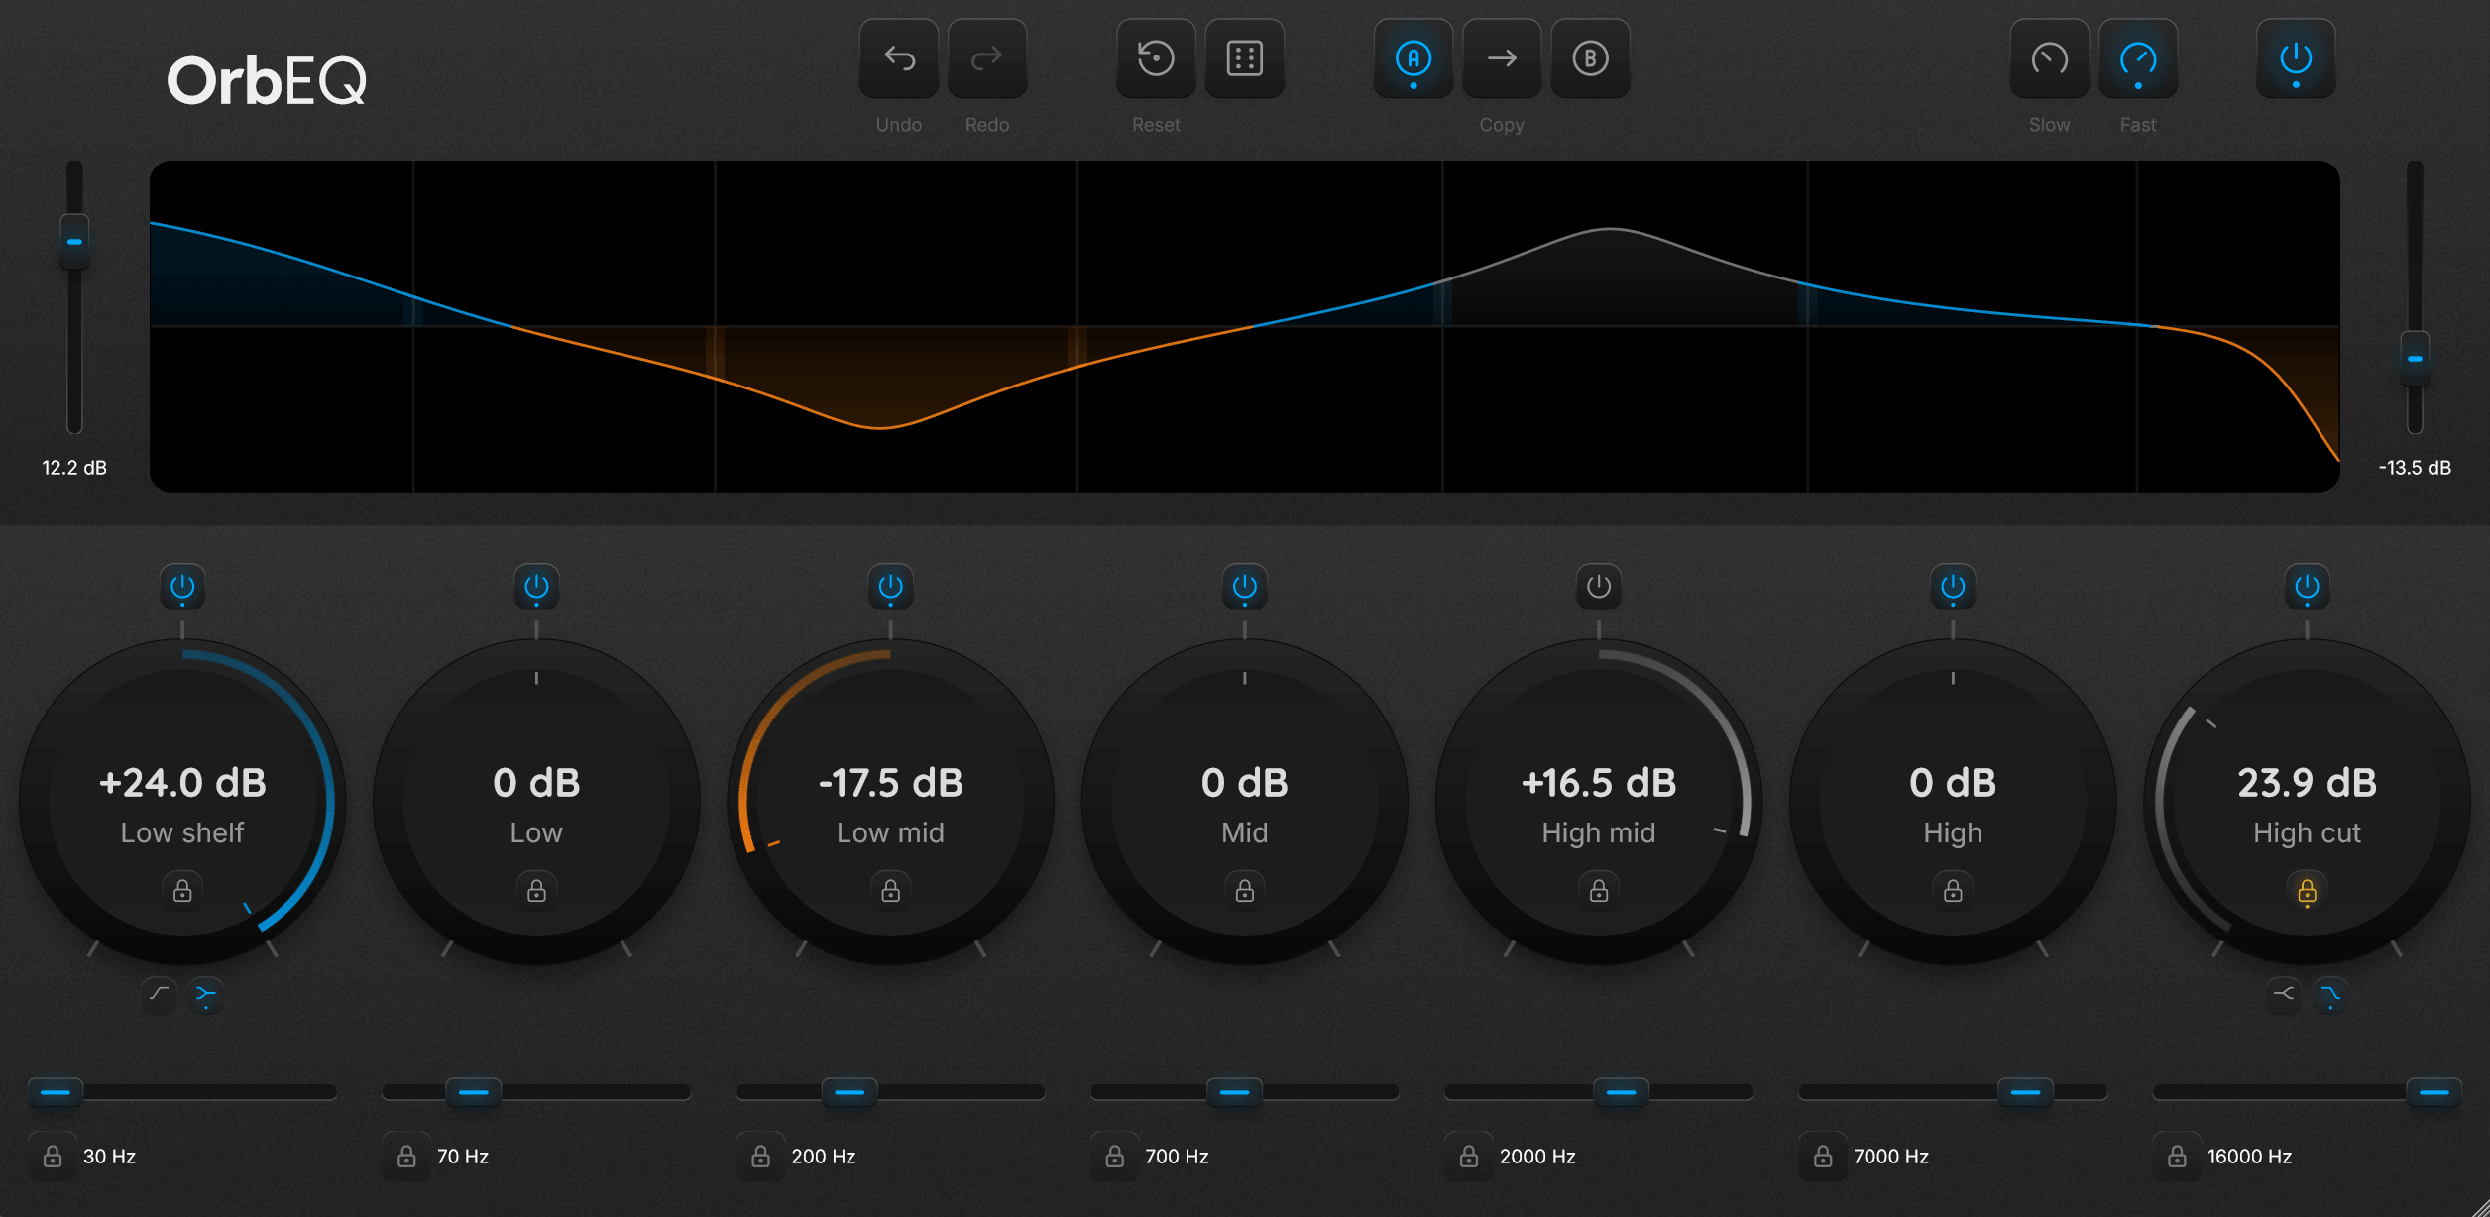Image resolution: width=2490 pixels, height=1217 pixels.
Task: Disable the High cut band power
Action: tap(2307, 587)
